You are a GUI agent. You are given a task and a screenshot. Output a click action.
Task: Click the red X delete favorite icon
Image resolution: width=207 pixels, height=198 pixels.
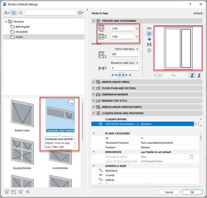27,192
